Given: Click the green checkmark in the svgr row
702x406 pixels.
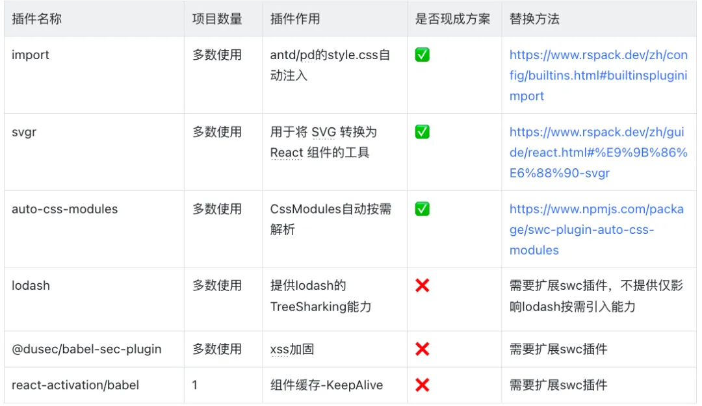Looking at the screenshot, I should (422, 132).
